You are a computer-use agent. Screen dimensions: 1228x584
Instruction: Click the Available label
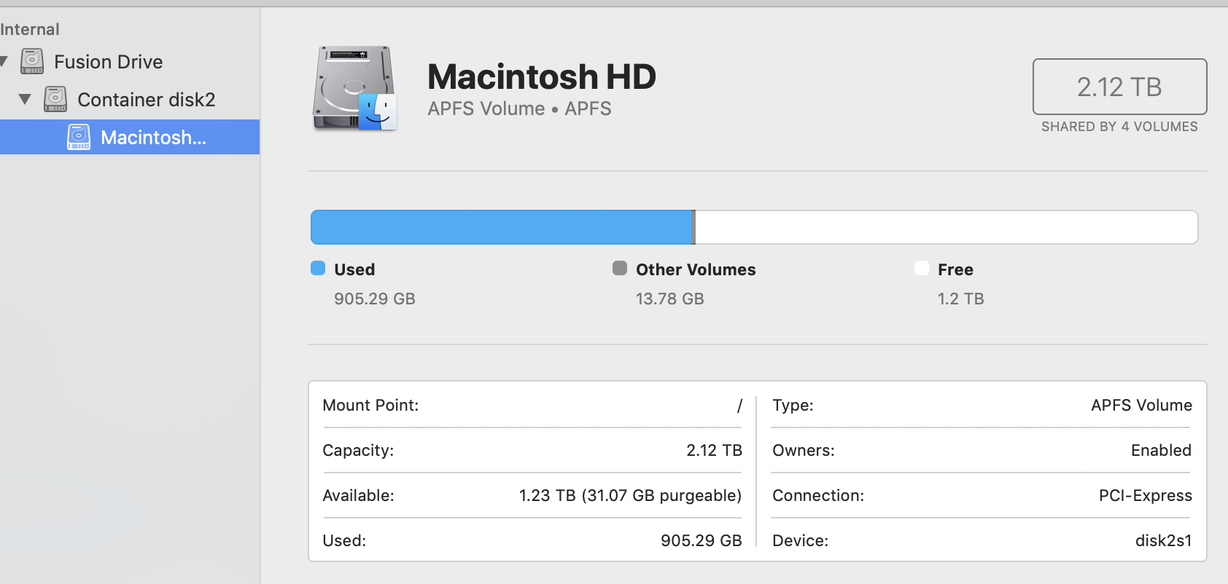click(x=358, y=495)
